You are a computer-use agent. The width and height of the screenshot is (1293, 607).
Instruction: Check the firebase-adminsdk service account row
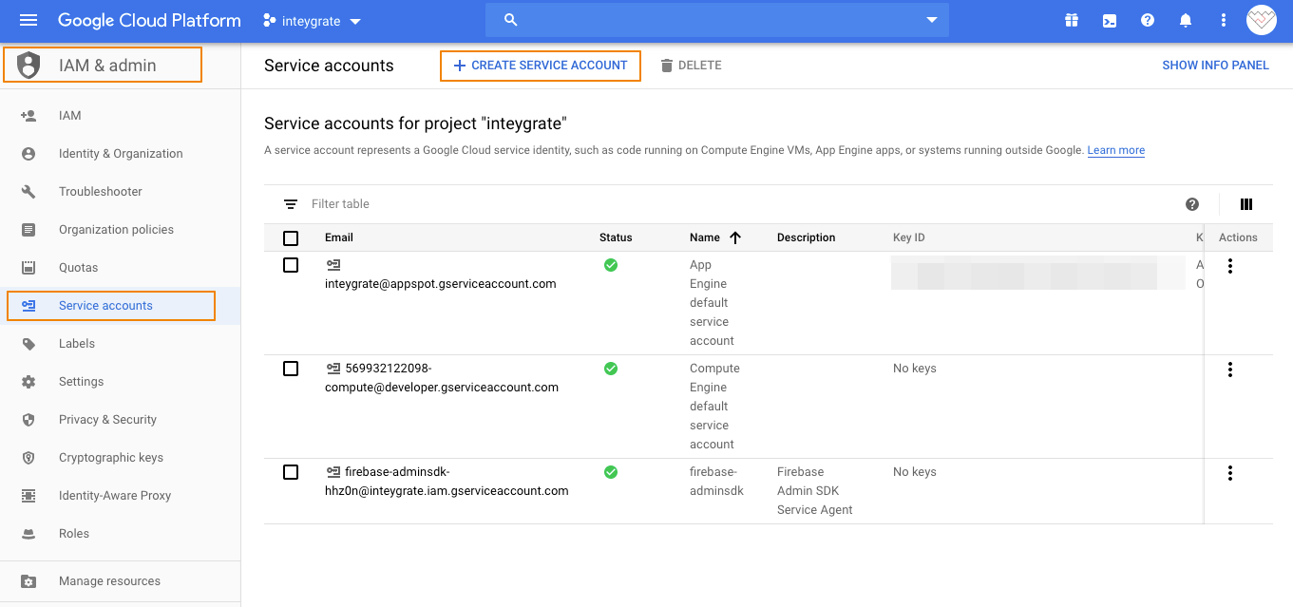(x=291, y=472)
